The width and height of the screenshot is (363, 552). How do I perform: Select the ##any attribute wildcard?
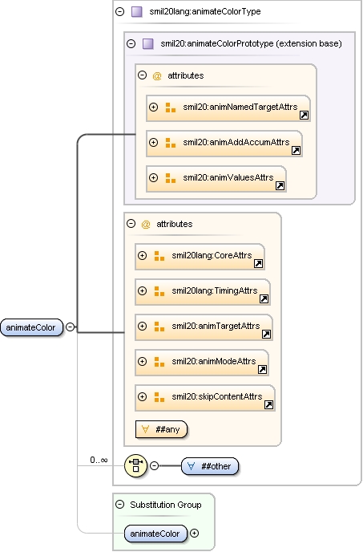click(x=161, y=429)
